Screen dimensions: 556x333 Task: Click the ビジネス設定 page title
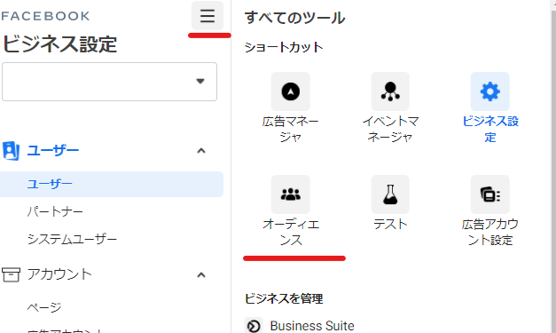(59, 44)
